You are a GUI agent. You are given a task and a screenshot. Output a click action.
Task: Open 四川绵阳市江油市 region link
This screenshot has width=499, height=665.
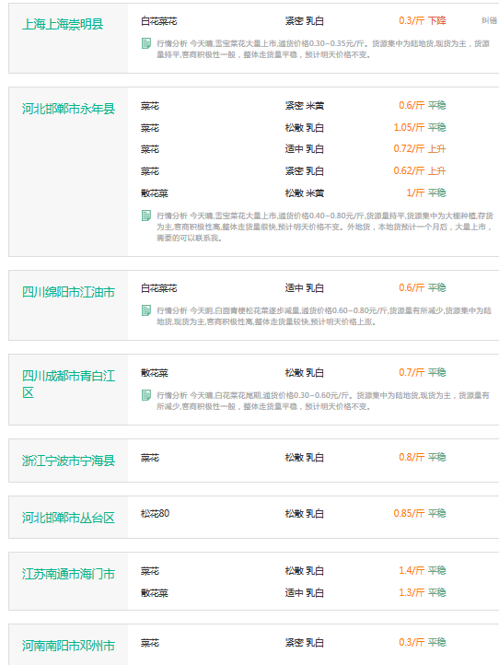(69, 292)
